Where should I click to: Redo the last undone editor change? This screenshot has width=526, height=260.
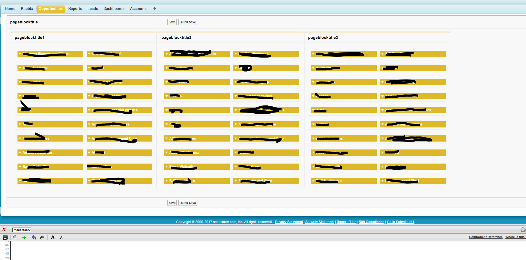click(42, 237)
